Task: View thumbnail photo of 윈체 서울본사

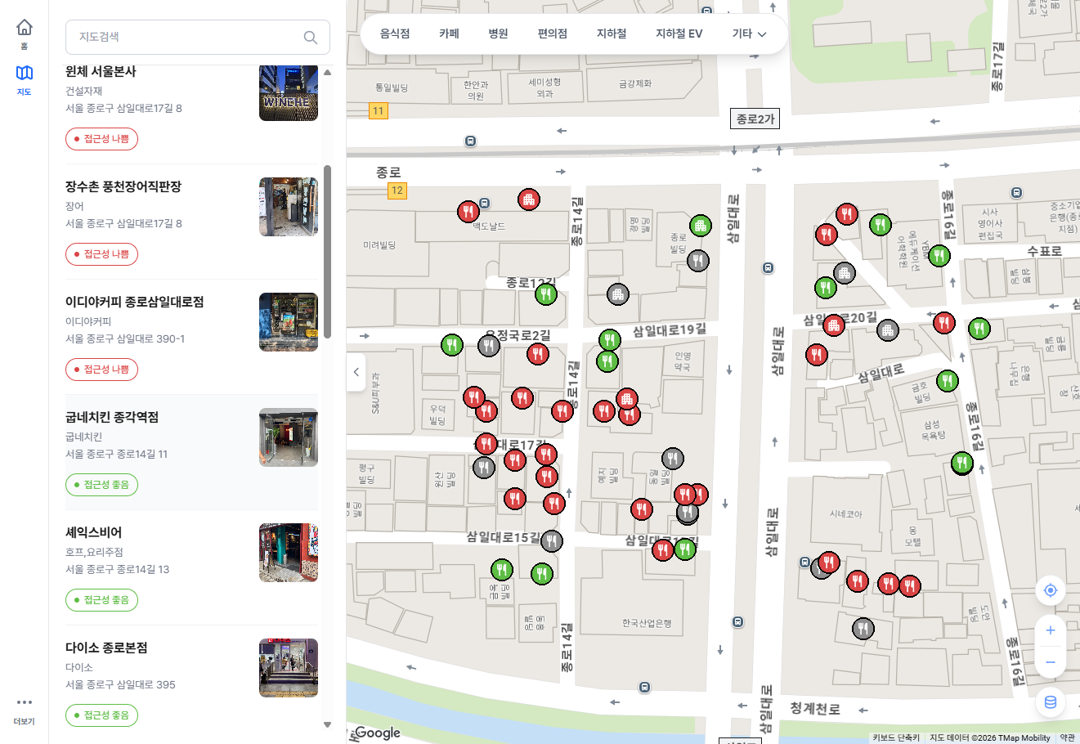Action: 289,93
